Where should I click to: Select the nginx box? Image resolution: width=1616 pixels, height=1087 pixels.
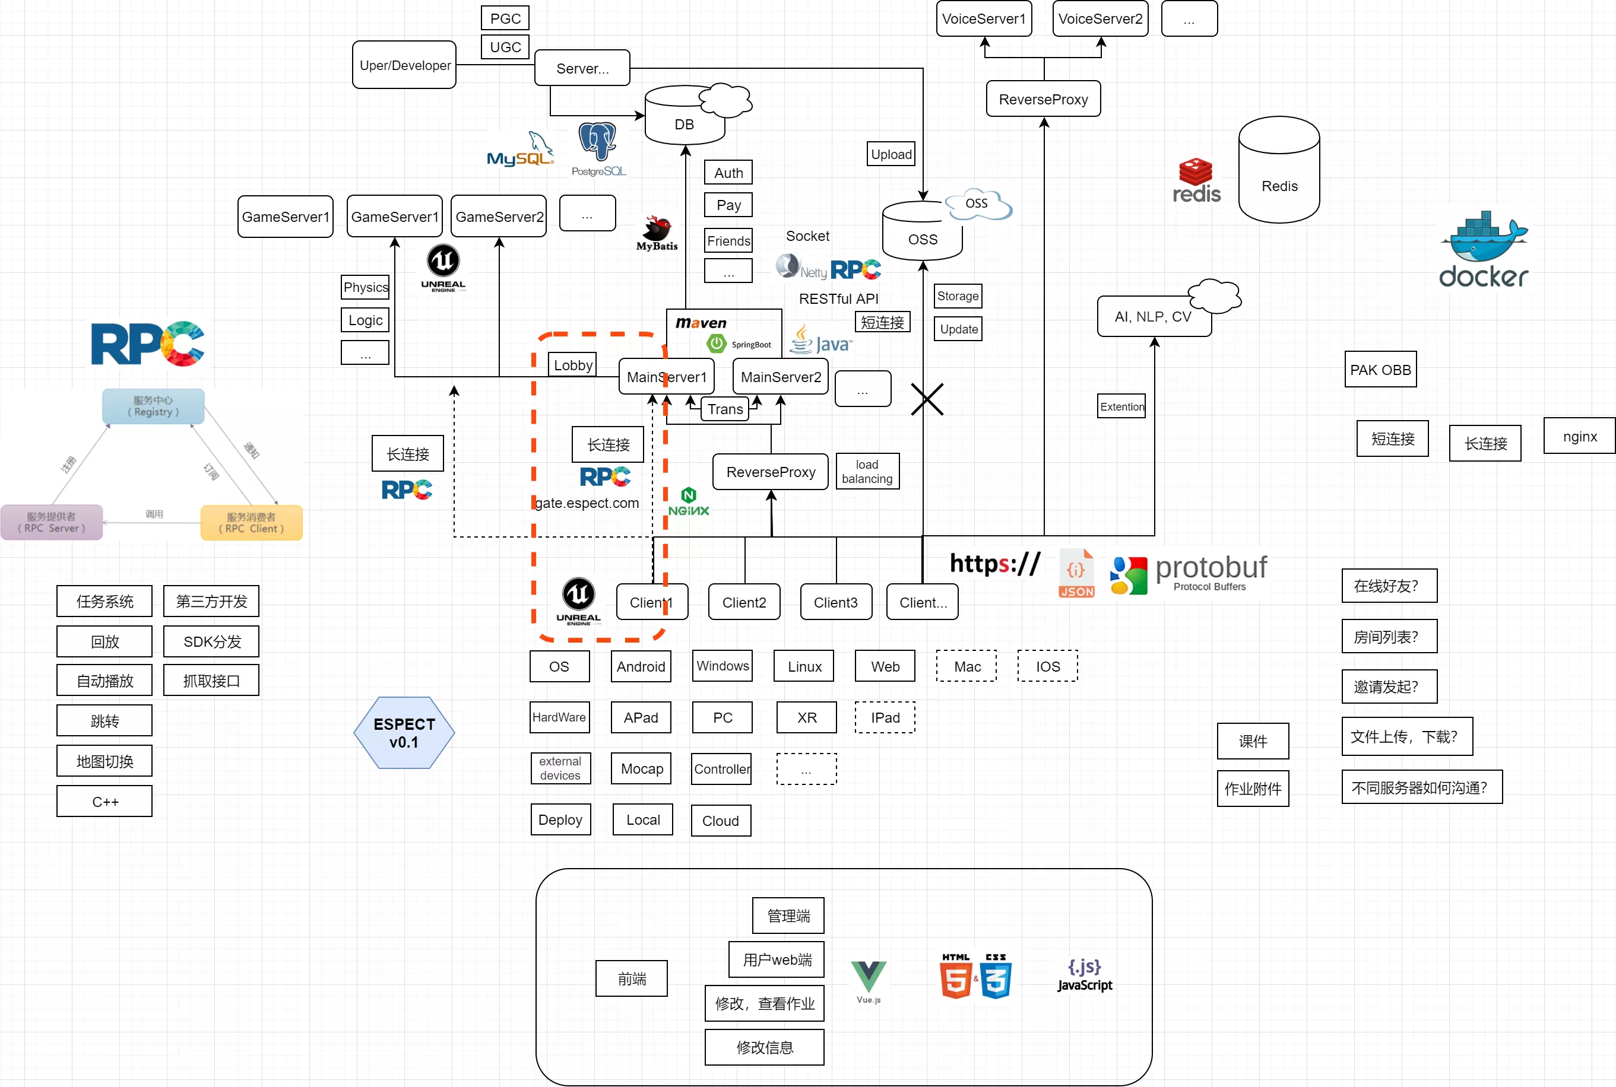(x=1579, y=436)
